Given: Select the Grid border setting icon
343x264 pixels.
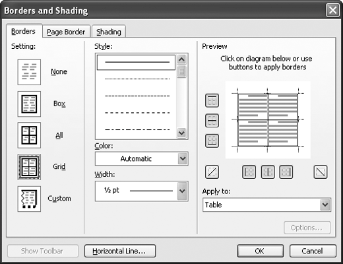Looking at the screenshot, I should (x=29, y=167).
